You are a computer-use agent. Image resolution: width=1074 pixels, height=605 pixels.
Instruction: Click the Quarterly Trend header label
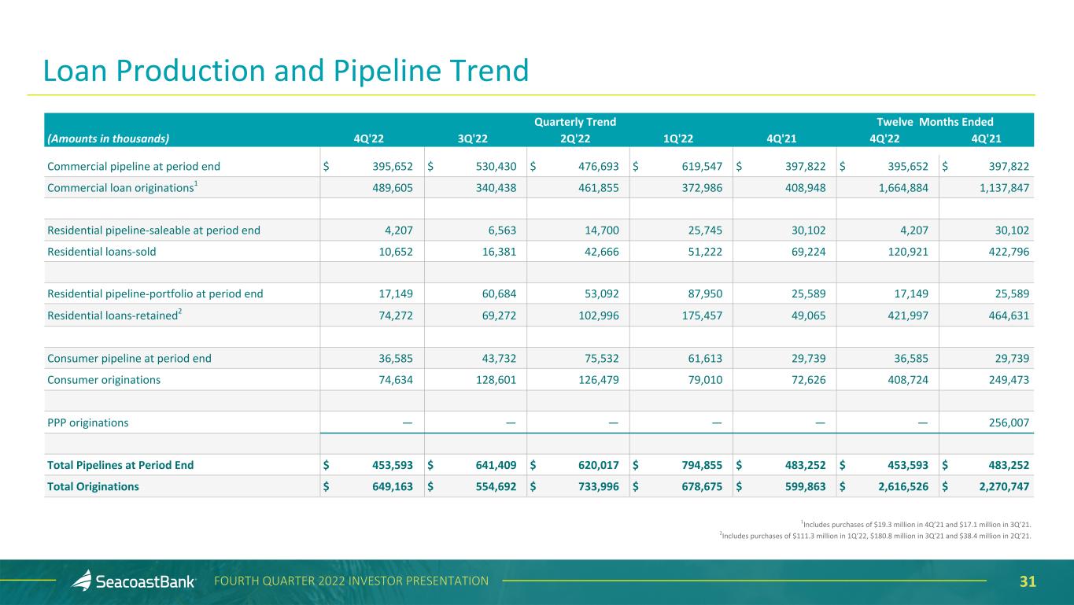[574, 122]
